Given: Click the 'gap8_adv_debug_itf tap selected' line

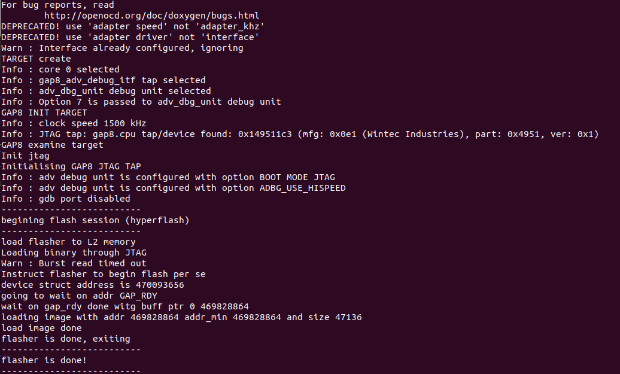Looking at the screenshot, I should (104, 80).
